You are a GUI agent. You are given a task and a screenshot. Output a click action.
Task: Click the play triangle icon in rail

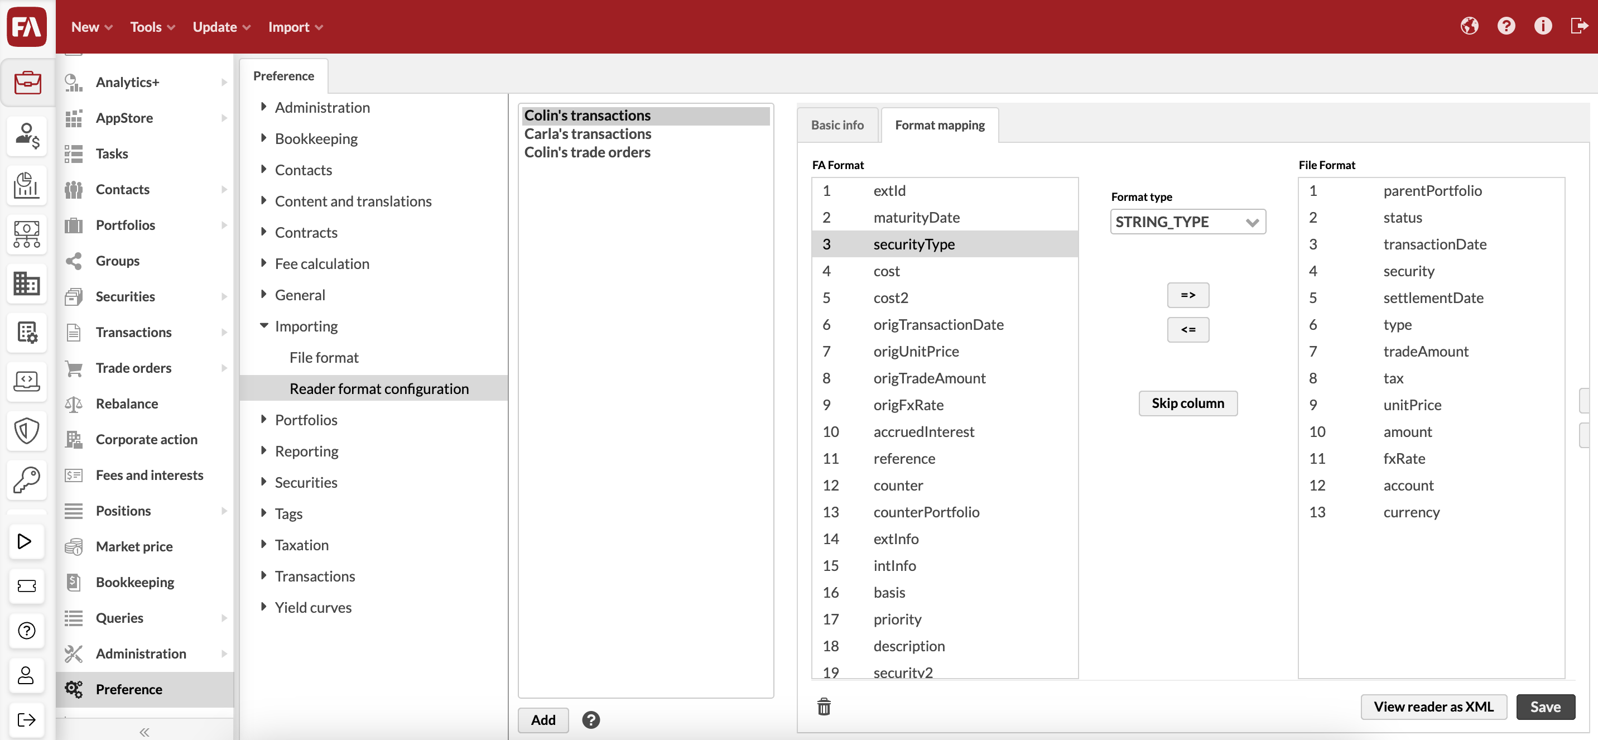[x=26, y=541]
